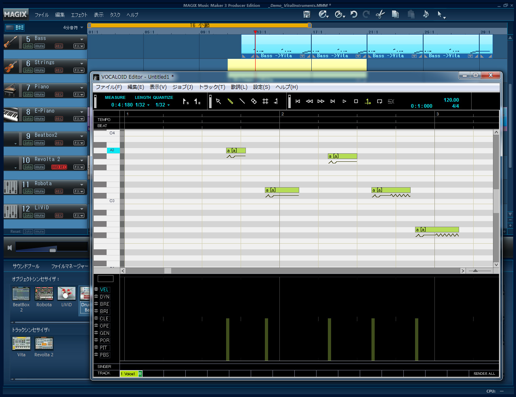Click the piano roll zoom slider handle
Image resolution: width=516 pixels, height=397 pixels.
pos(475,271)
